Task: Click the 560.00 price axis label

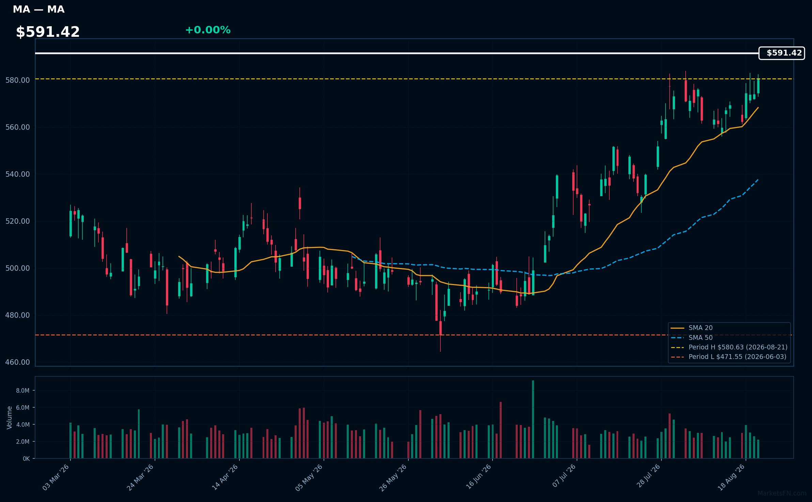Action: click(x=18, y=127)
